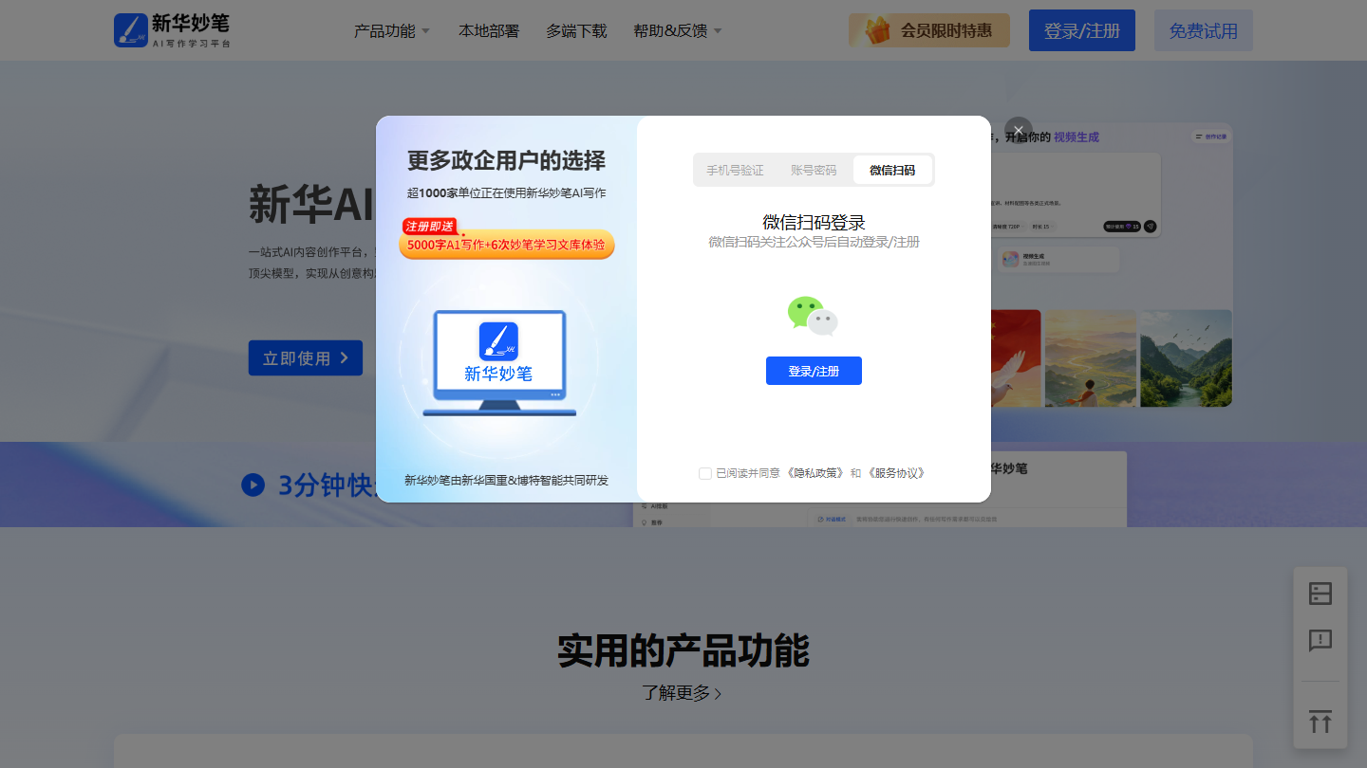Click the 新华妙笔 monitor illustration
This screenshot has width=1367, height=768.
coord(499,362)
